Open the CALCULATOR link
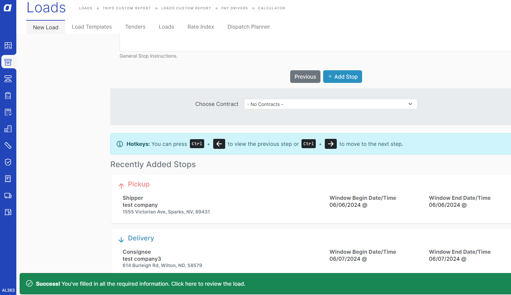Screen dimensions: 511x295 (271, 8)
